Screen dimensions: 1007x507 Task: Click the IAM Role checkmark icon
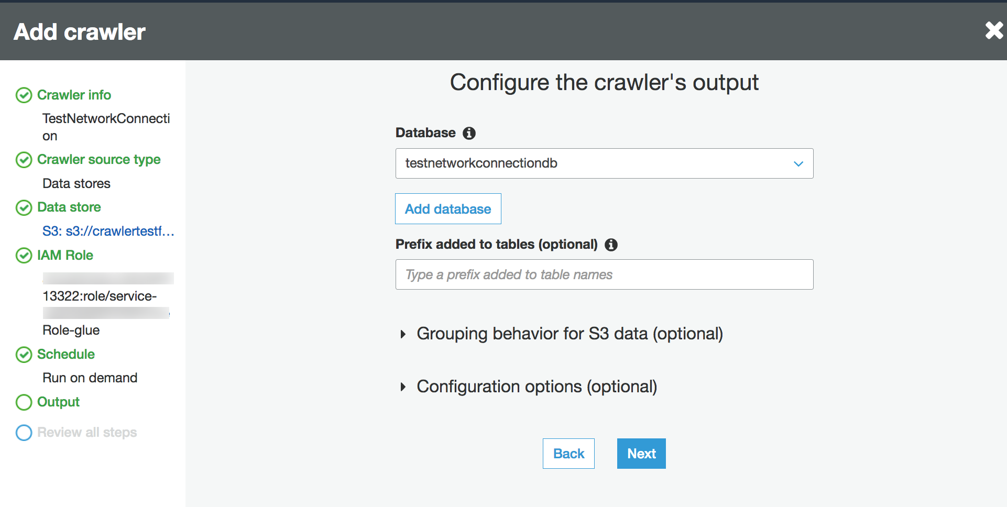click(24, 256)
